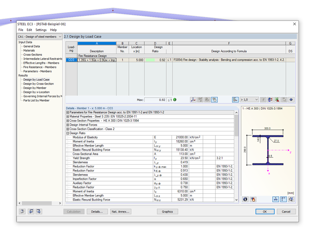Click the Nat. Annex... button

coord(121,211)
